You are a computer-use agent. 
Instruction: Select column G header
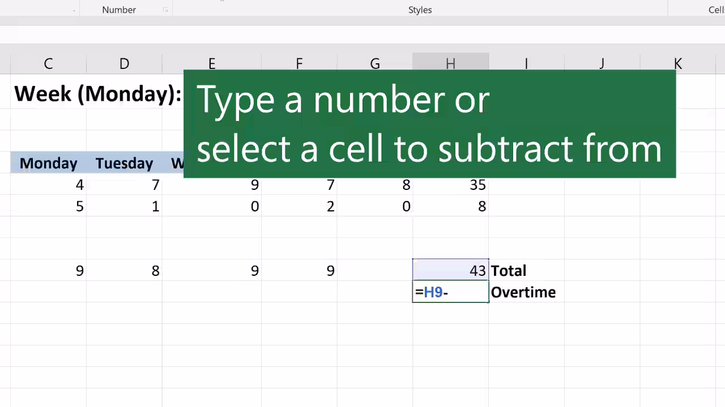tap(375, 62)
